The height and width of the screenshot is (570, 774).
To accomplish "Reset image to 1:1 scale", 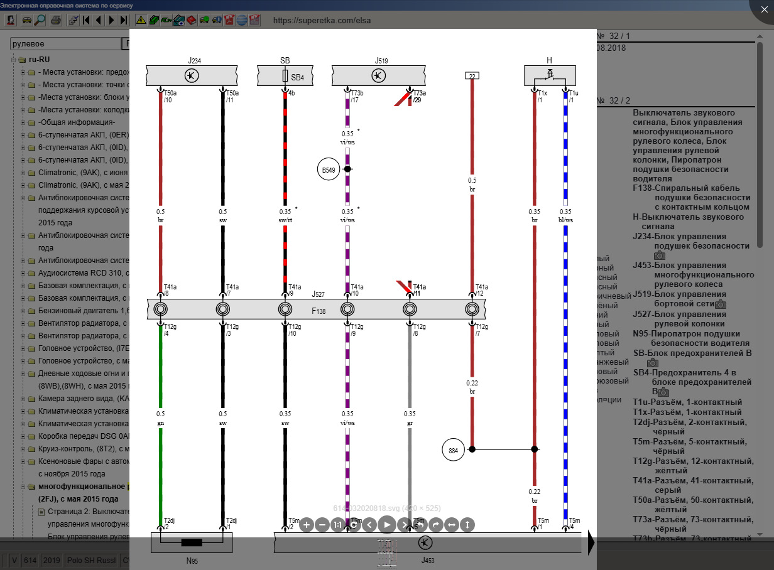I will 338,525.
